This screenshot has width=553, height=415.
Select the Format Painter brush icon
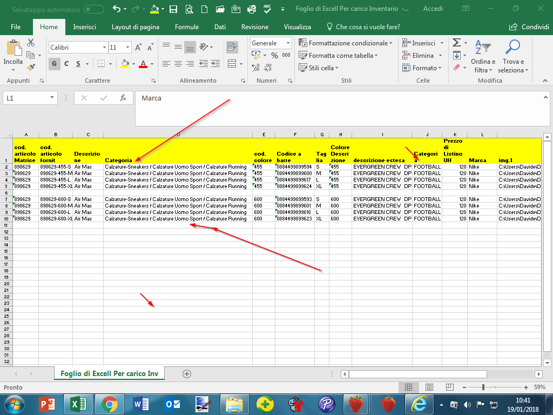31,68
